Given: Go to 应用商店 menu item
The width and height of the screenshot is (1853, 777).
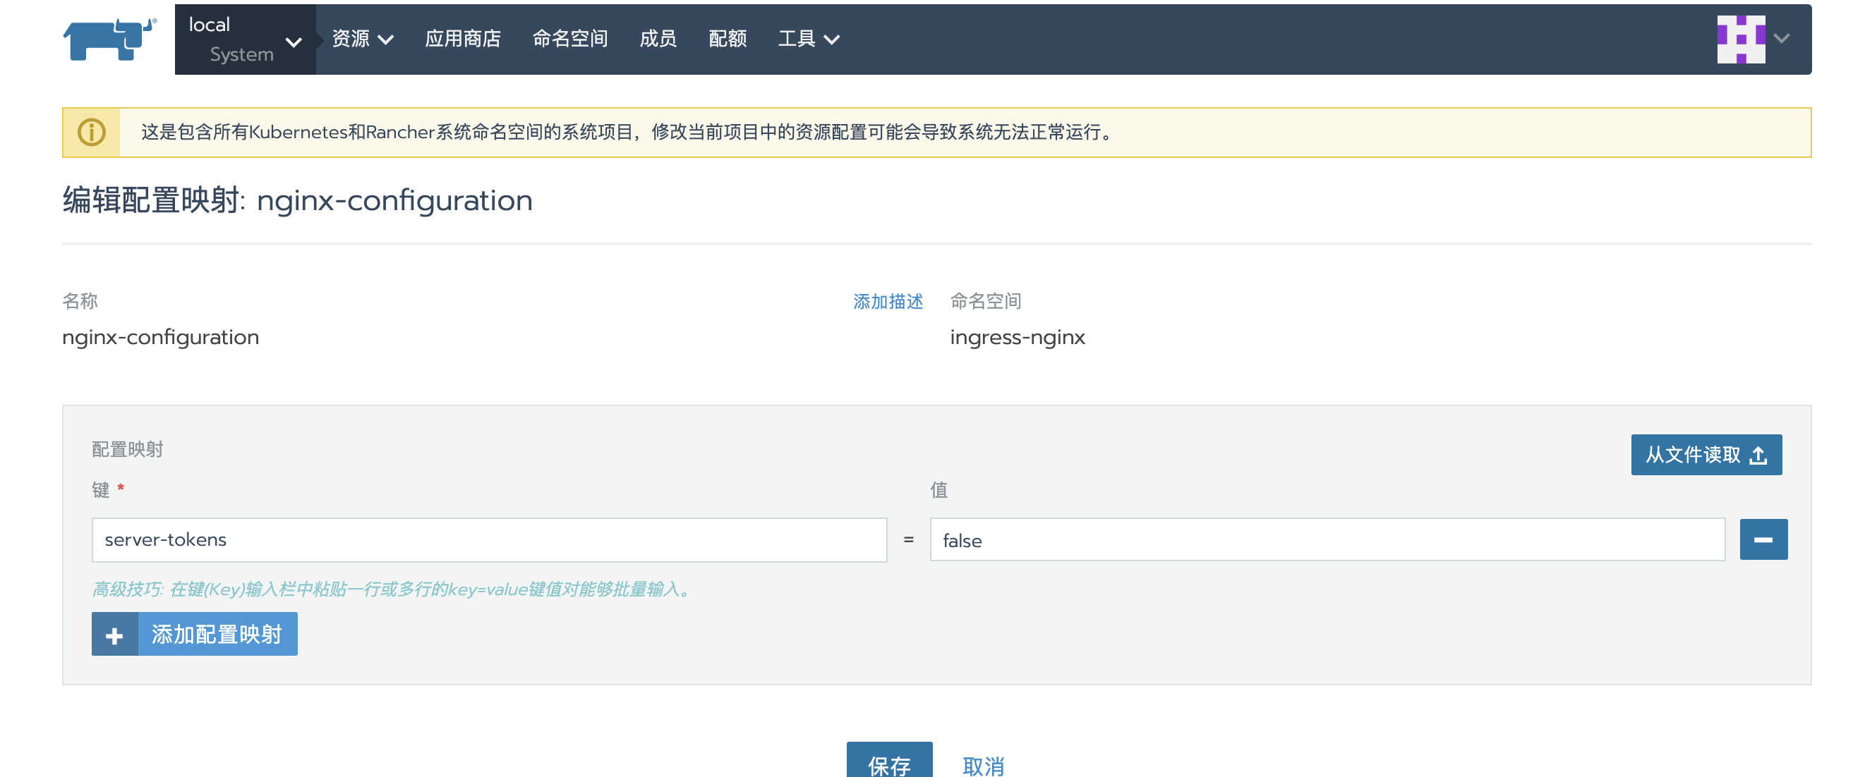Looking at the screenshot, I should 462,39.
